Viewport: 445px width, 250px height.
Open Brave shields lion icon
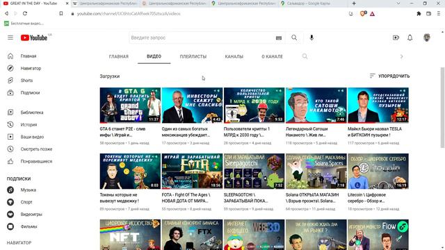pyautogui.click(x=362, y=13)
